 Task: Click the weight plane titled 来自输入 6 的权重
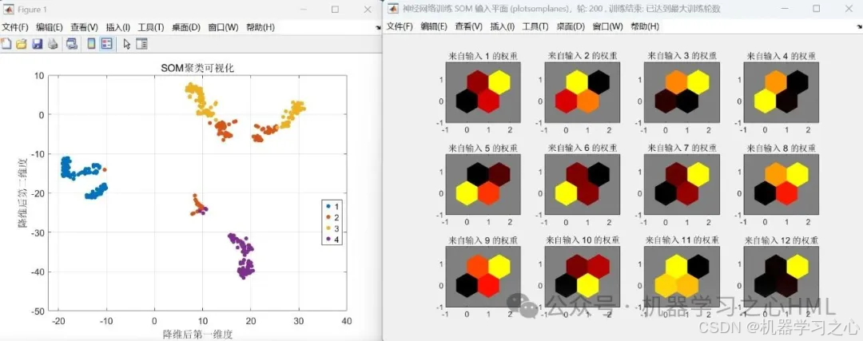583,184
